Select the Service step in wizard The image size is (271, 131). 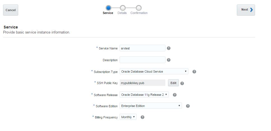point(108,8)
